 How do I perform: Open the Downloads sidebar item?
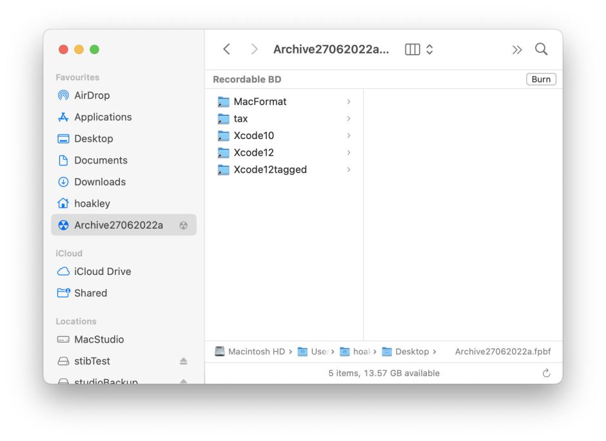[x=99, y=182]
